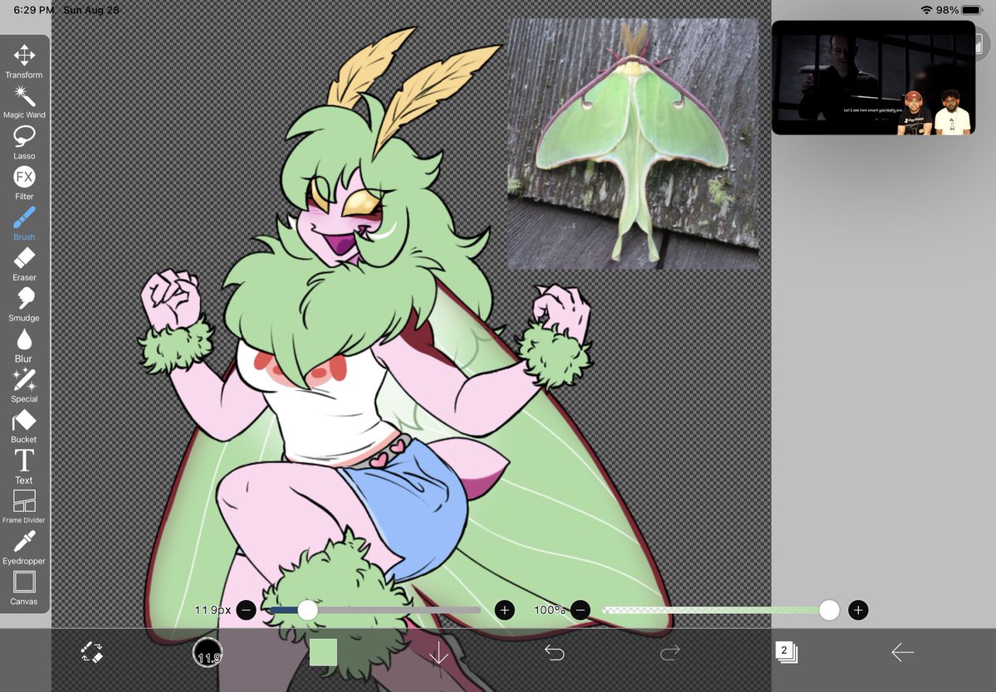
Task: Select the Brush tool
Action: coord(24,224)
